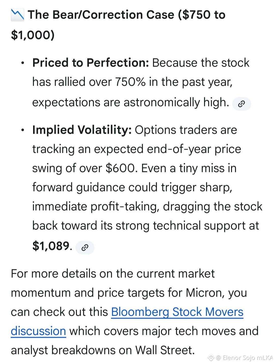Image resolution: width=275 pixels, height=364 pixels.
Task: Click the bold 'Priced to Perfection:' label
Action: [91, 63]
